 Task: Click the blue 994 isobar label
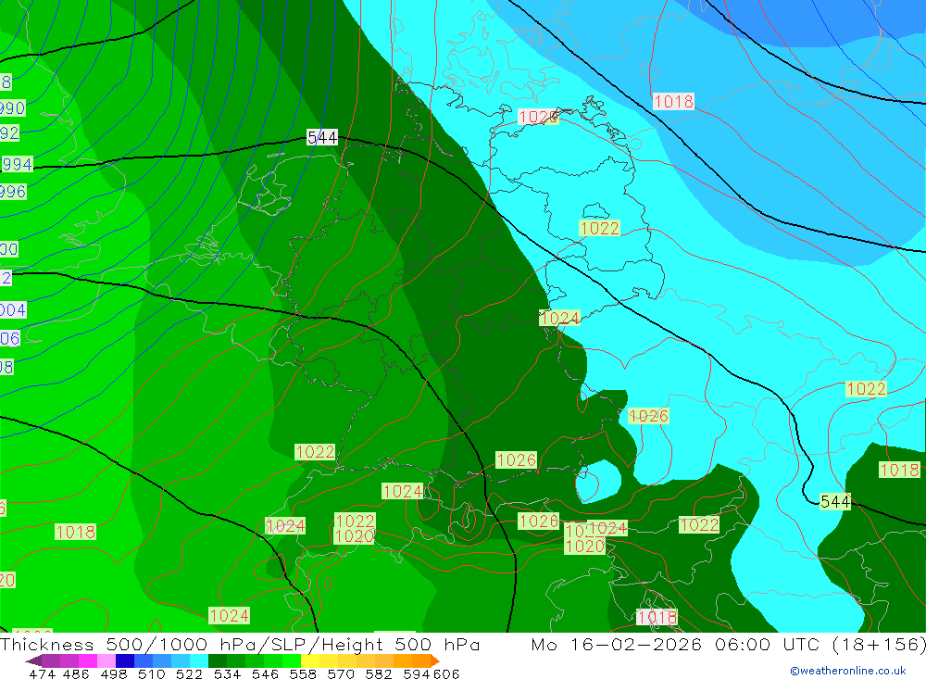tap(17, 164)
